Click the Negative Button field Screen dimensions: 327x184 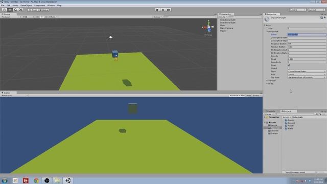click(307, 44)
